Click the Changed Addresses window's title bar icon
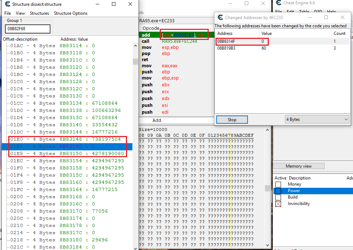353x250 pixels. (220, 17)
